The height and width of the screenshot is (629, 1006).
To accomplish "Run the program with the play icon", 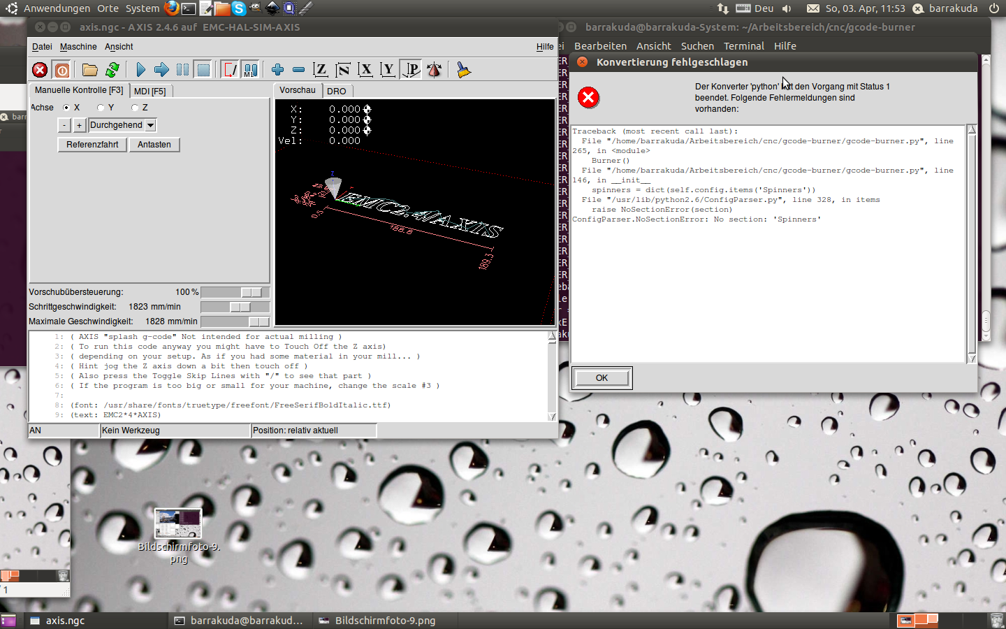I will pyautogui.click(x=140, y=70).
